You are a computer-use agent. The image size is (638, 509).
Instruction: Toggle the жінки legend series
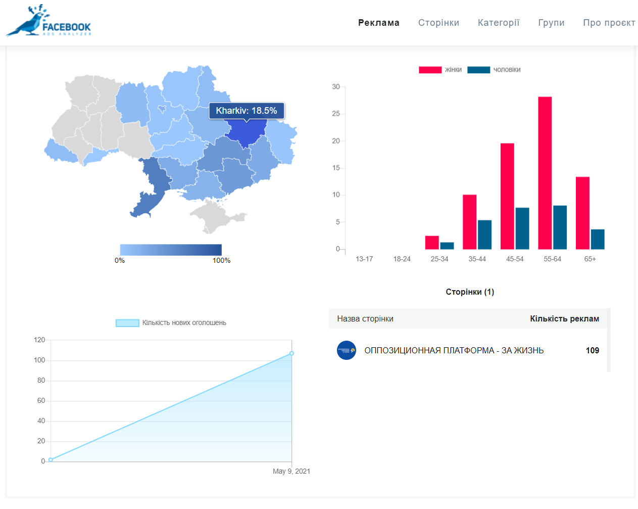(x=440, y=70)
